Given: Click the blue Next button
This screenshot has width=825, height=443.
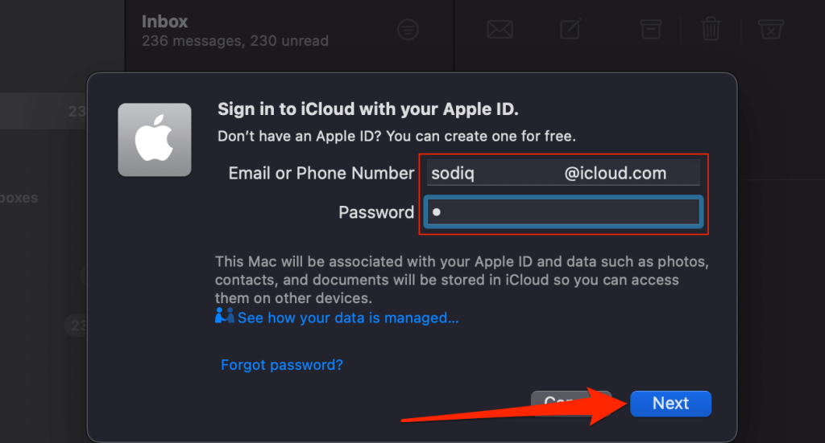Looking at the screenshot, I should pos(670,403).
